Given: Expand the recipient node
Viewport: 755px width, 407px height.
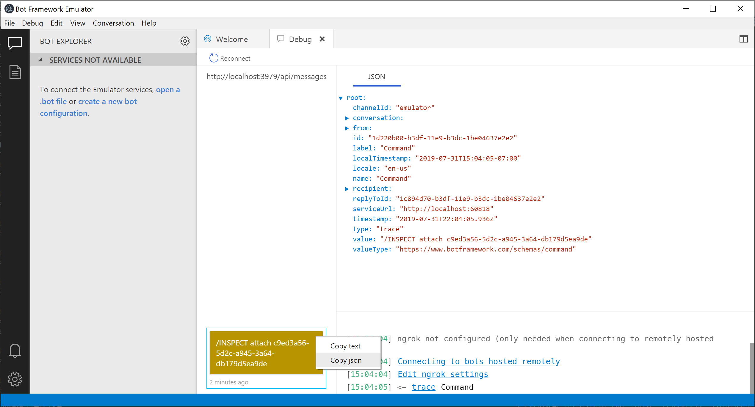Looking at the screenshot, I should pyautogui.click(x=347, y=188).
